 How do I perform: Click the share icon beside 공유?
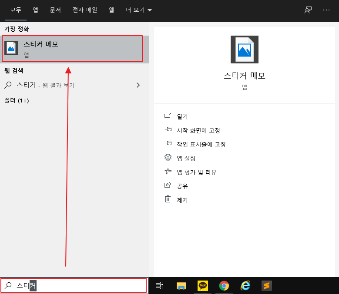(168, 185)
